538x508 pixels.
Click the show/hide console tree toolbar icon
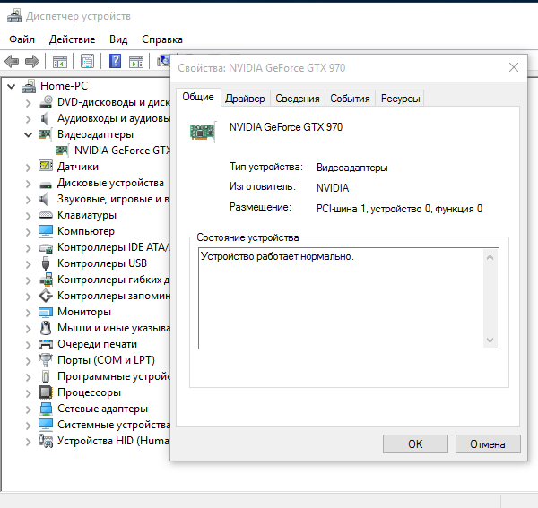coord(60,62)
